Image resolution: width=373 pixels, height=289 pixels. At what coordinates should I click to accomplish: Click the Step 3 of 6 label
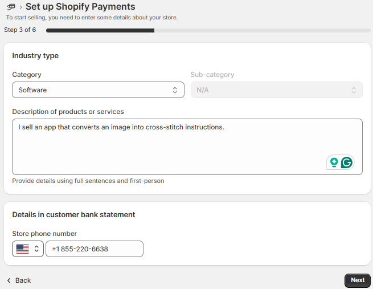(x=20, y=30)
